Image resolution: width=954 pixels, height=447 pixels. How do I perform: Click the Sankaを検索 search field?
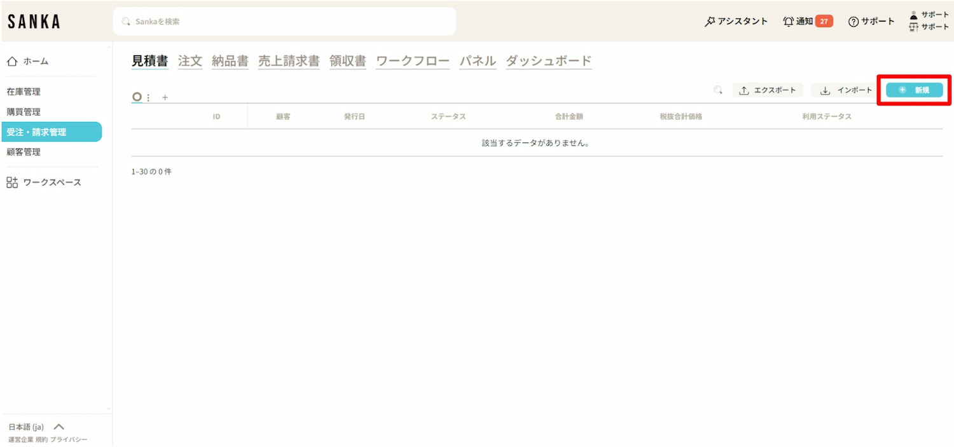[284, 22]
